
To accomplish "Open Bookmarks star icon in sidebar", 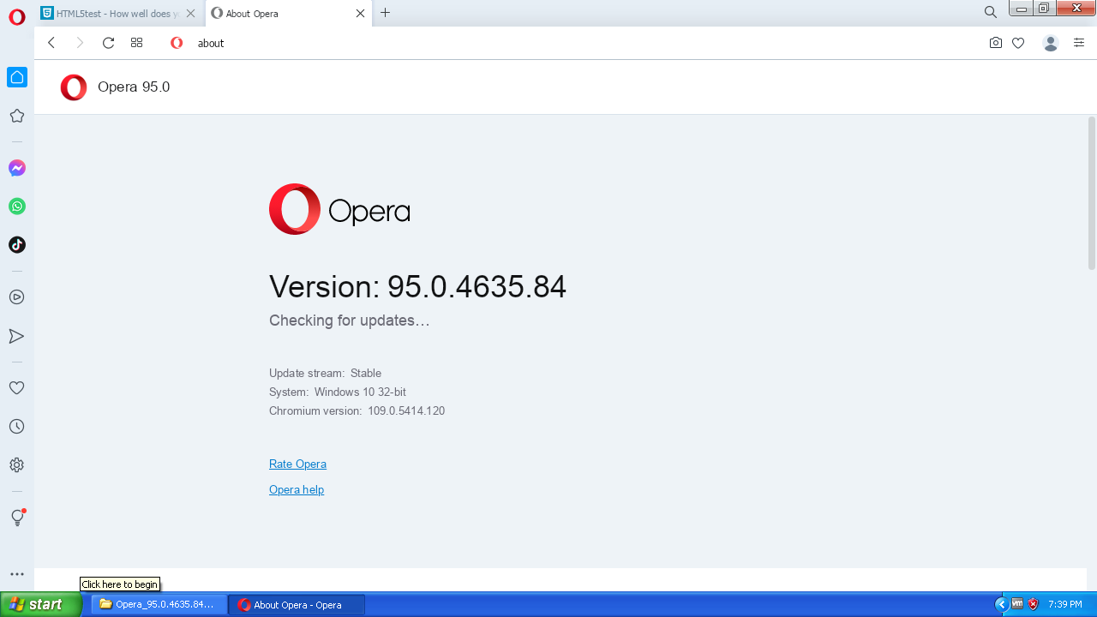I will click(16, 116).
